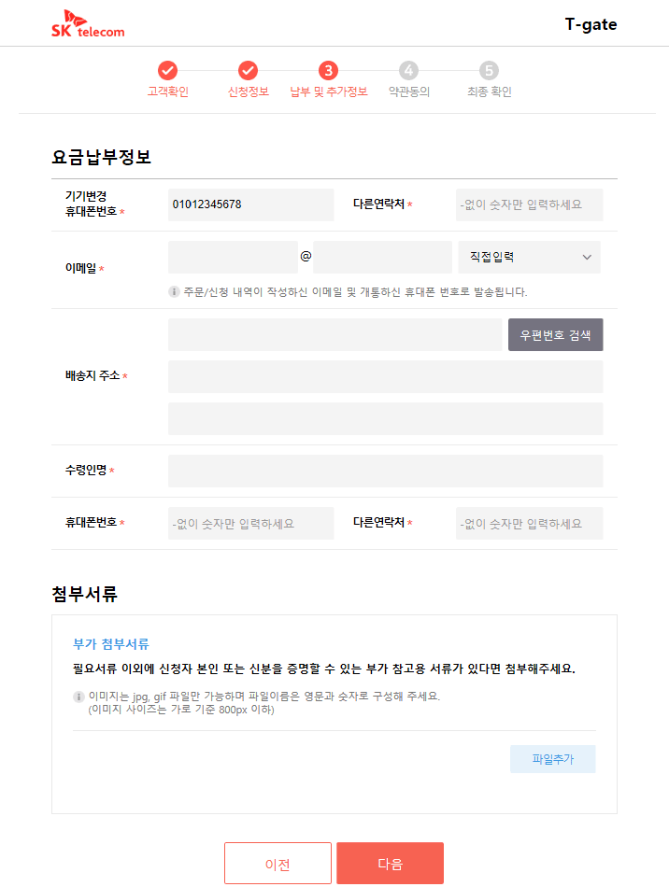The height and width of the screenshot is (887, 669).
Task: Click step 5 circle icon 최종 확인
Action: pos(489,70)
